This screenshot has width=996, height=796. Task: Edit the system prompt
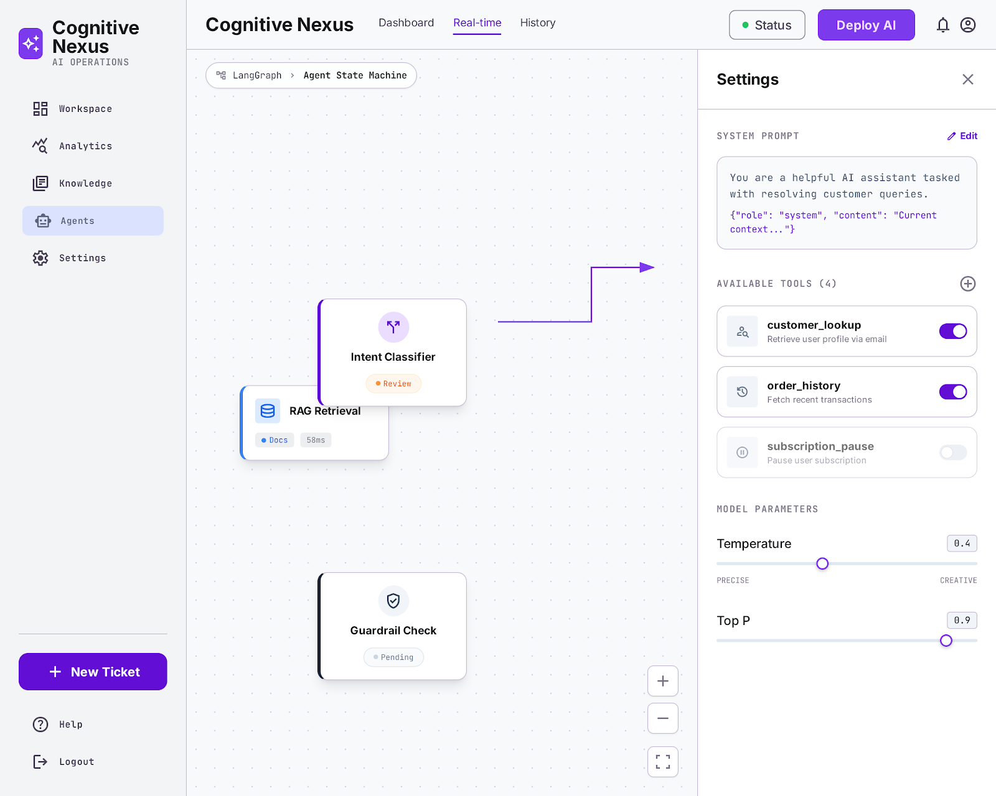(962, 136)
